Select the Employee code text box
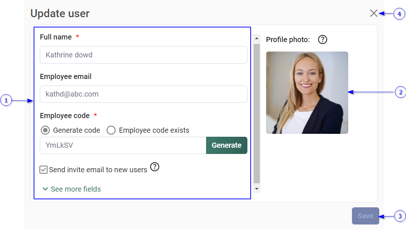Screen dimensions: 406x230 (123, 145)
